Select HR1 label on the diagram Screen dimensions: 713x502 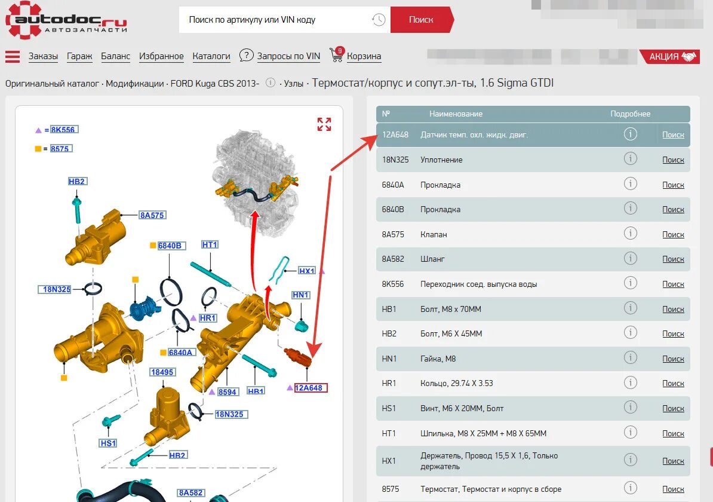[x=208, y=318]
